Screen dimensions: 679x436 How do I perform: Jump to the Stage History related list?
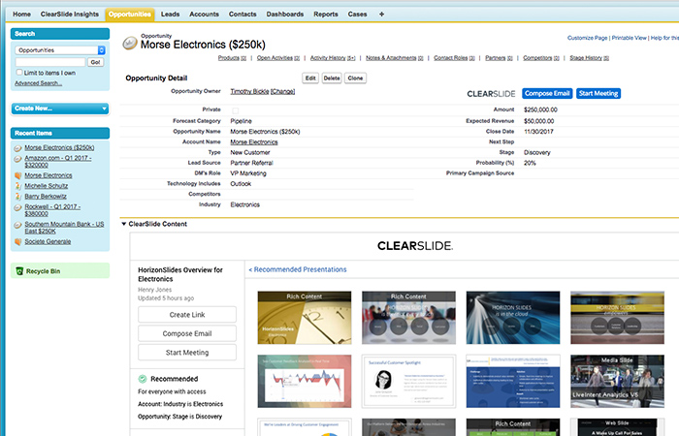pyautogui.click(x=590, y=58)
